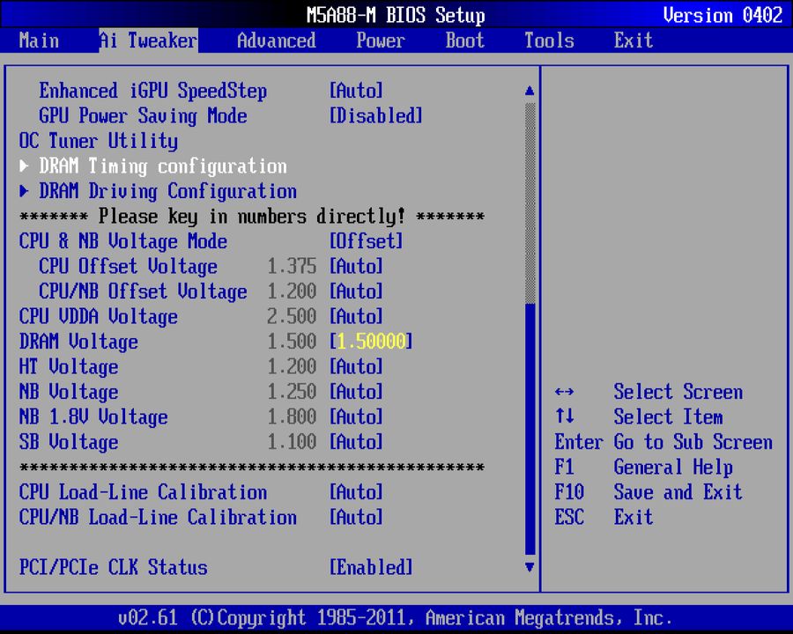The width and height of the screenshot is (793, 634).
Task: Click the settings list scrollbar thumb
Action: (530, 429)
